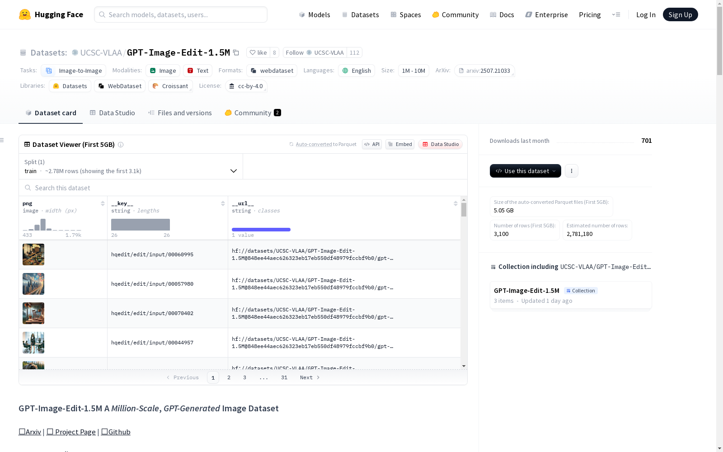
Task: Select the Image modality tag
Action: [x=163, y=71]
